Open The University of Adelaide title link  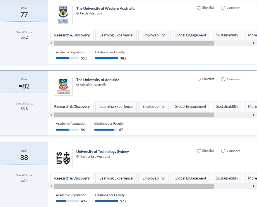(98, 80)
